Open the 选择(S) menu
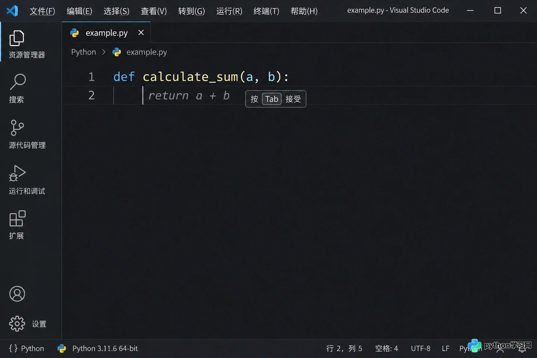 [116, 11]
